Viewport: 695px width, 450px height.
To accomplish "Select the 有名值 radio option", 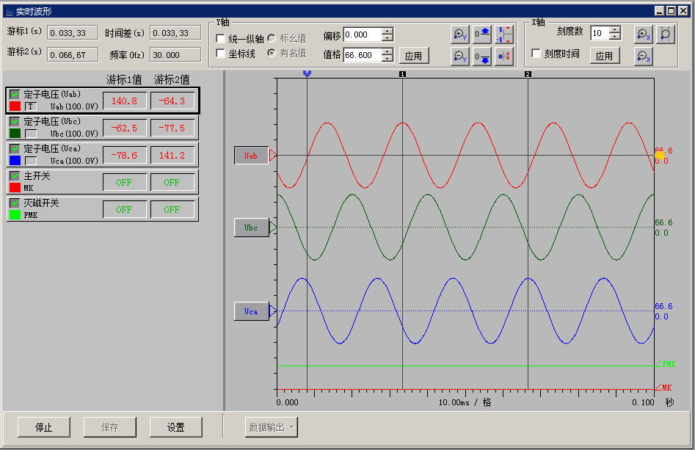I will [x=272, y=53].
